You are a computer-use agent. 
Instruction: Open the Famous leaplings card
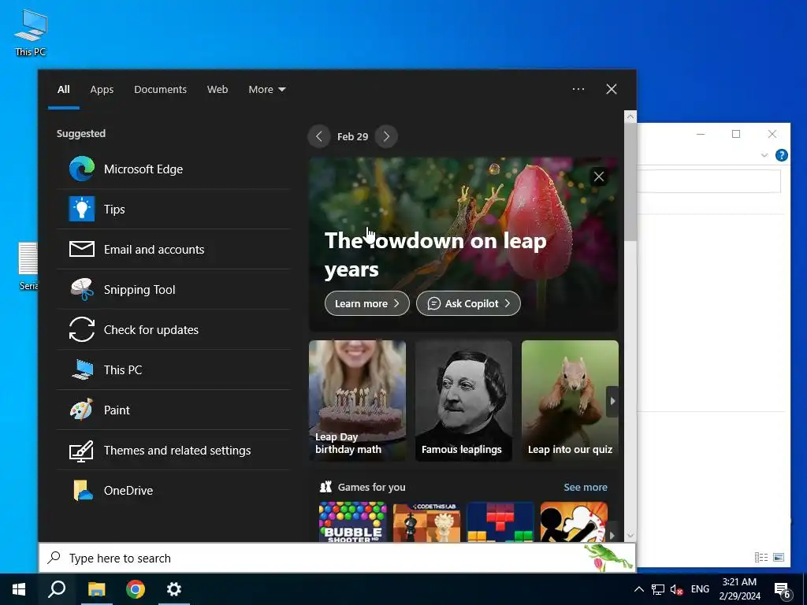(463, 401)
